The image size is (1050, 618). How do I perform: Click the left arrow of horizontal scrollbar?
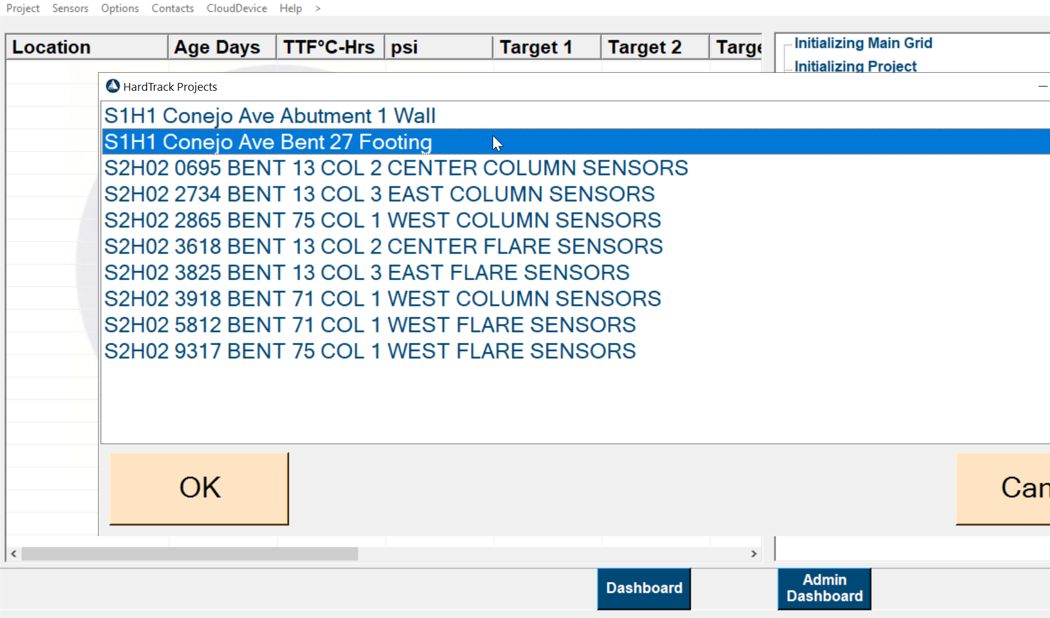14,554
